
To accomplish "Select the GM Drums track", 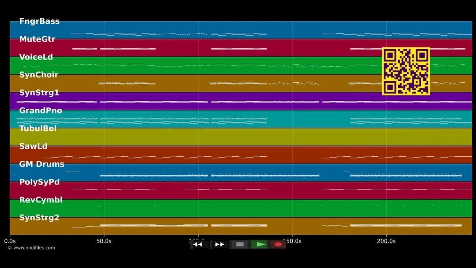I will tap(241, 173).
